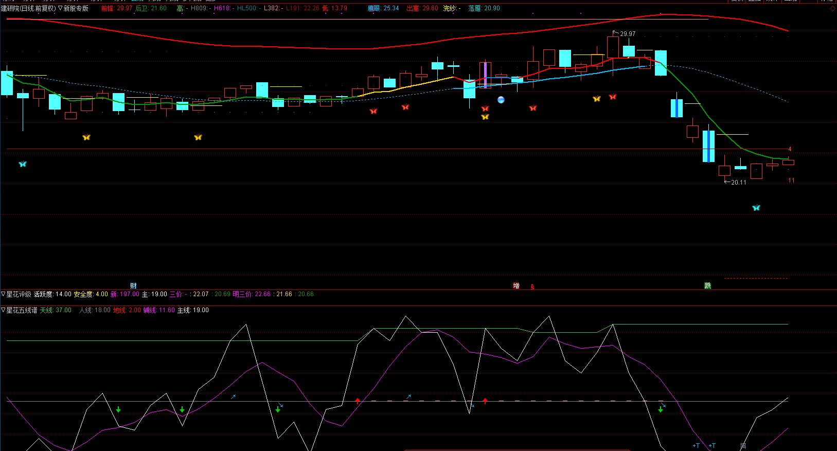Click the 20.11 low price label
The width and height of the screenshot is (837, 451).
739,183
